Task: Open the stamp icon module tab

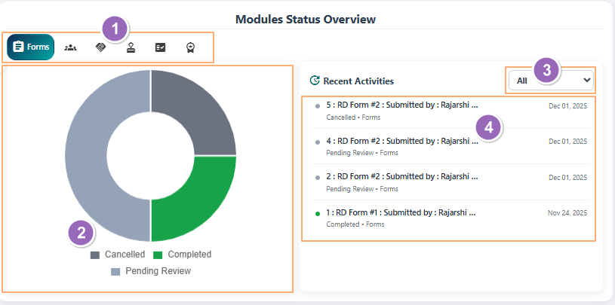Action: tap(131, 47)
